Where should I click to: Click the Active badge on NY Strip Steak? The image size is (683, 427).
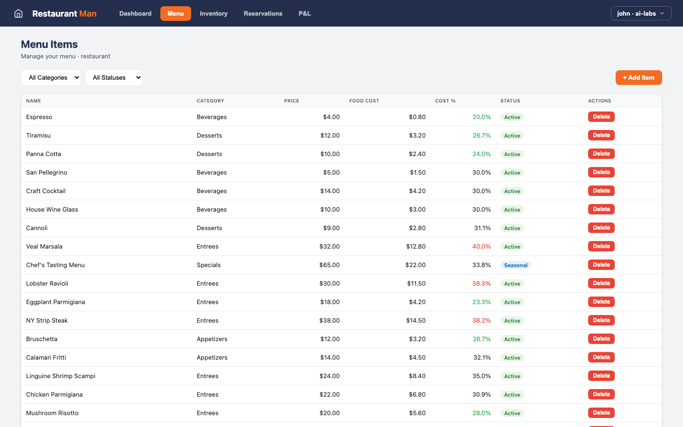coord(512,320)
